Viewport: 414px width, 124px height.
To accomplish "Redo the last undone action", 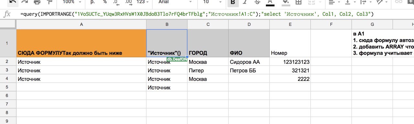I will [x=25, y=2].
